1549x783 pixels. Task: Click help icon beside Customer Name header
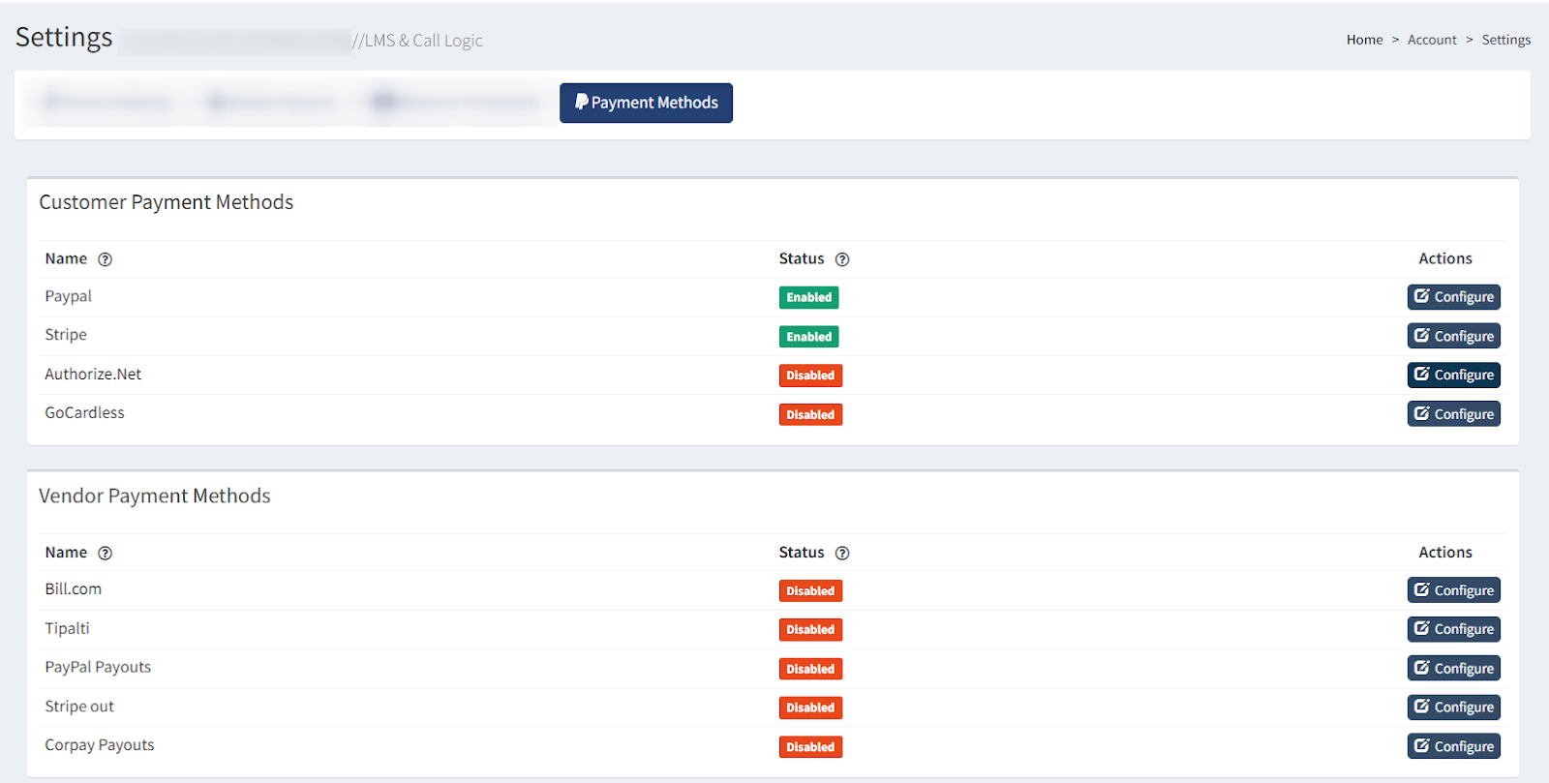coord(106,259)
